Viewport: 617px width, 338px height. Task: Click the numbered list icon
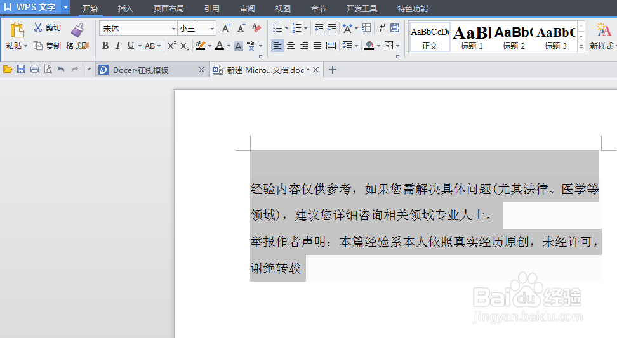(296, 29)
